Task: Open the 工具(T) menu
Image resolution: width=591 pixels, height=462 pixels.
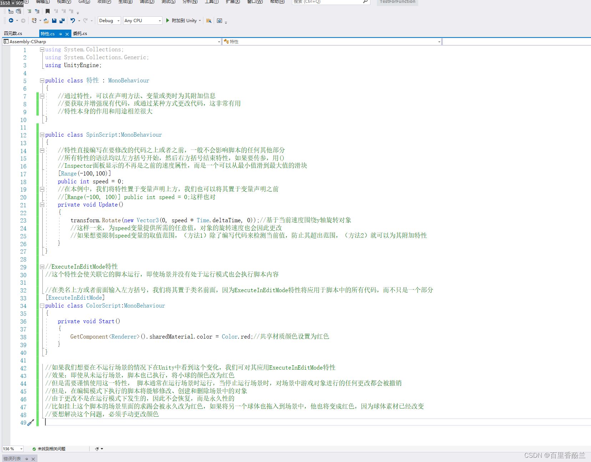Action: [212, 2]
